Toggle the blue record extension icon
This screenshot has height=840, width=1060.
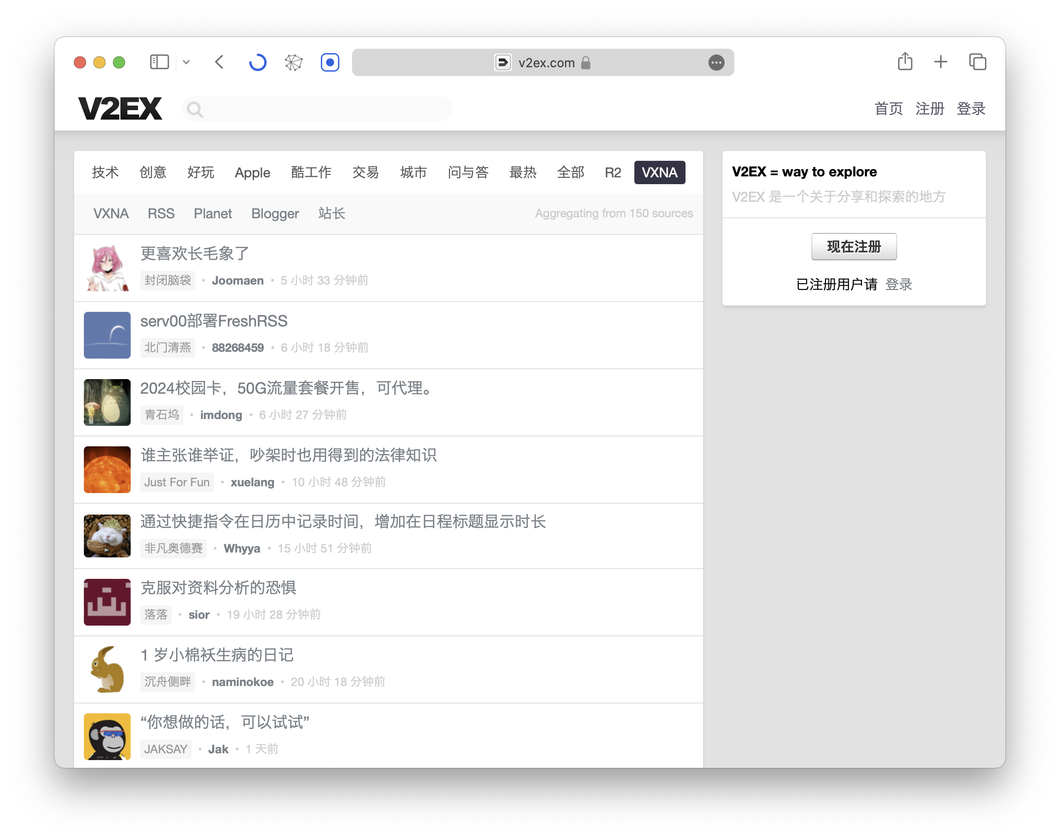(x=330, y=62)
